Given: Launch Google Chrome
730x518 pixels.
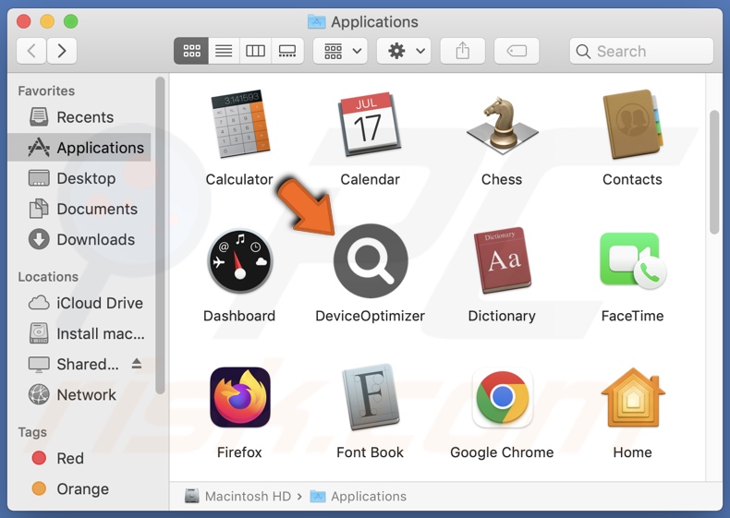Looking at the screenshot, I should [x=502, y=398].
